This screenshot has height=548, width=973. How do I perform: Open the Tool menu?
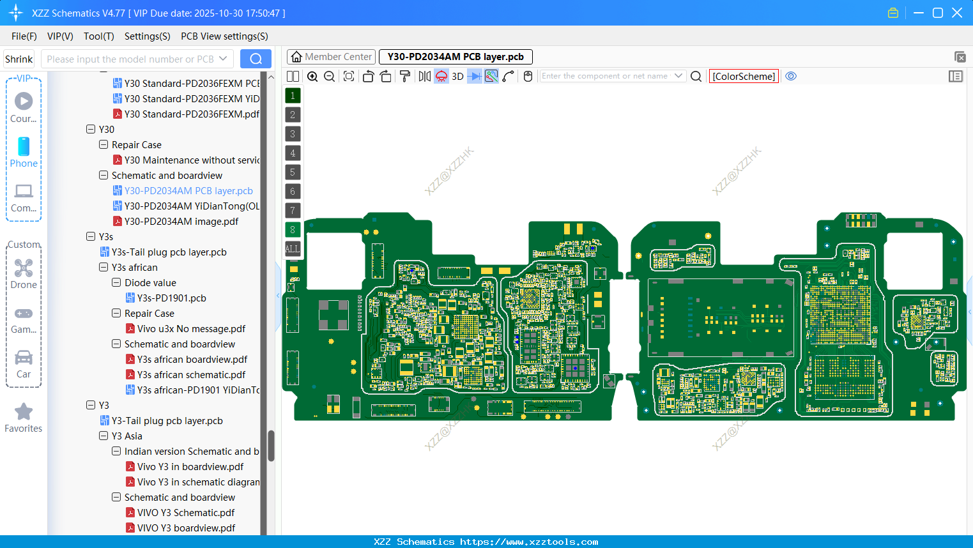[x=98, y=36]
